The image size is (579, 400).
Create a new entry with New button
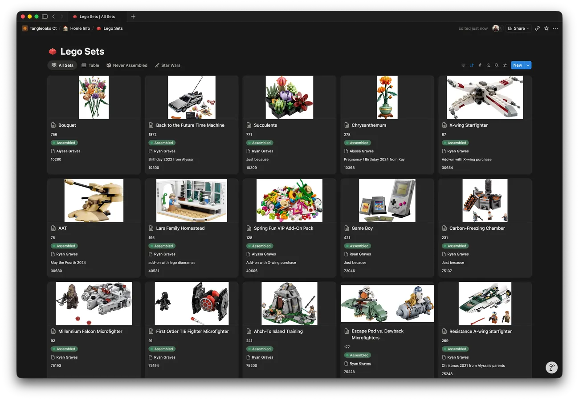[x=518, y=65]
